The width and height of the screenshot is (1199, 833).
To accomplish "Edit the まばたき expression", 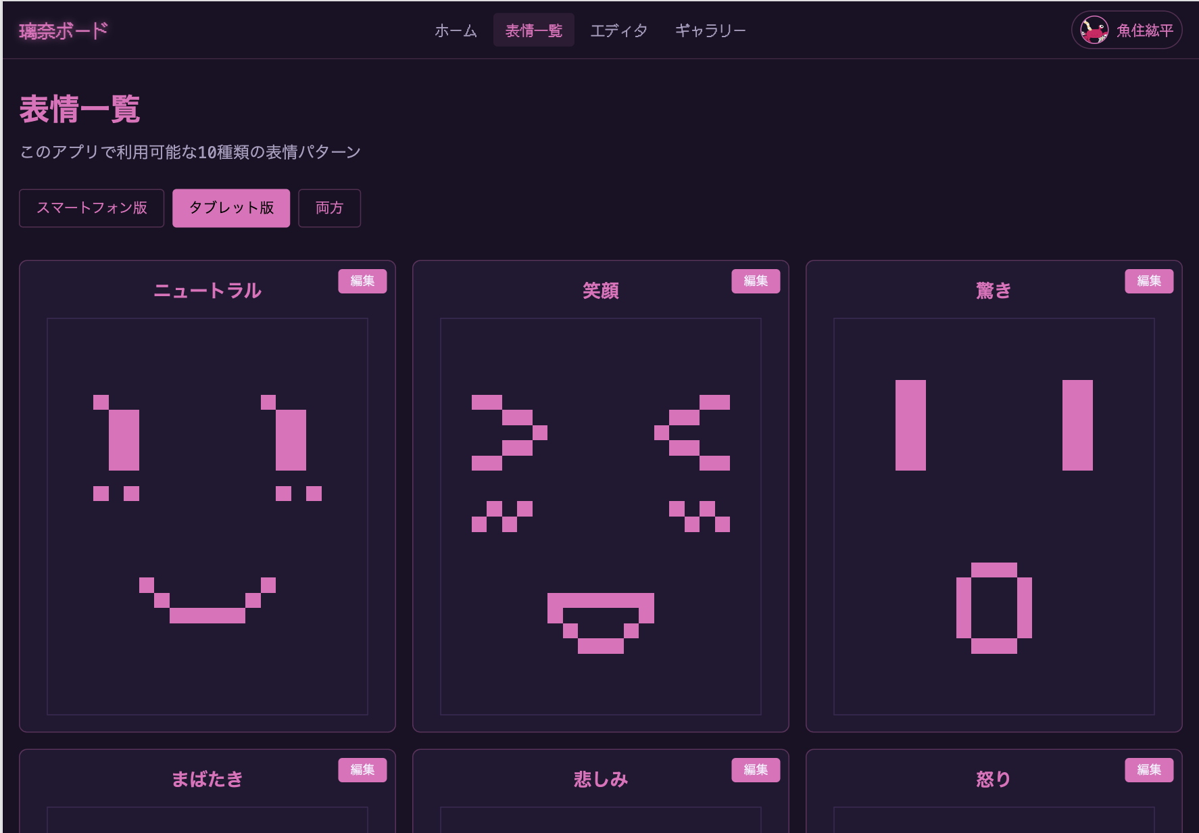I will coord(362,770).
